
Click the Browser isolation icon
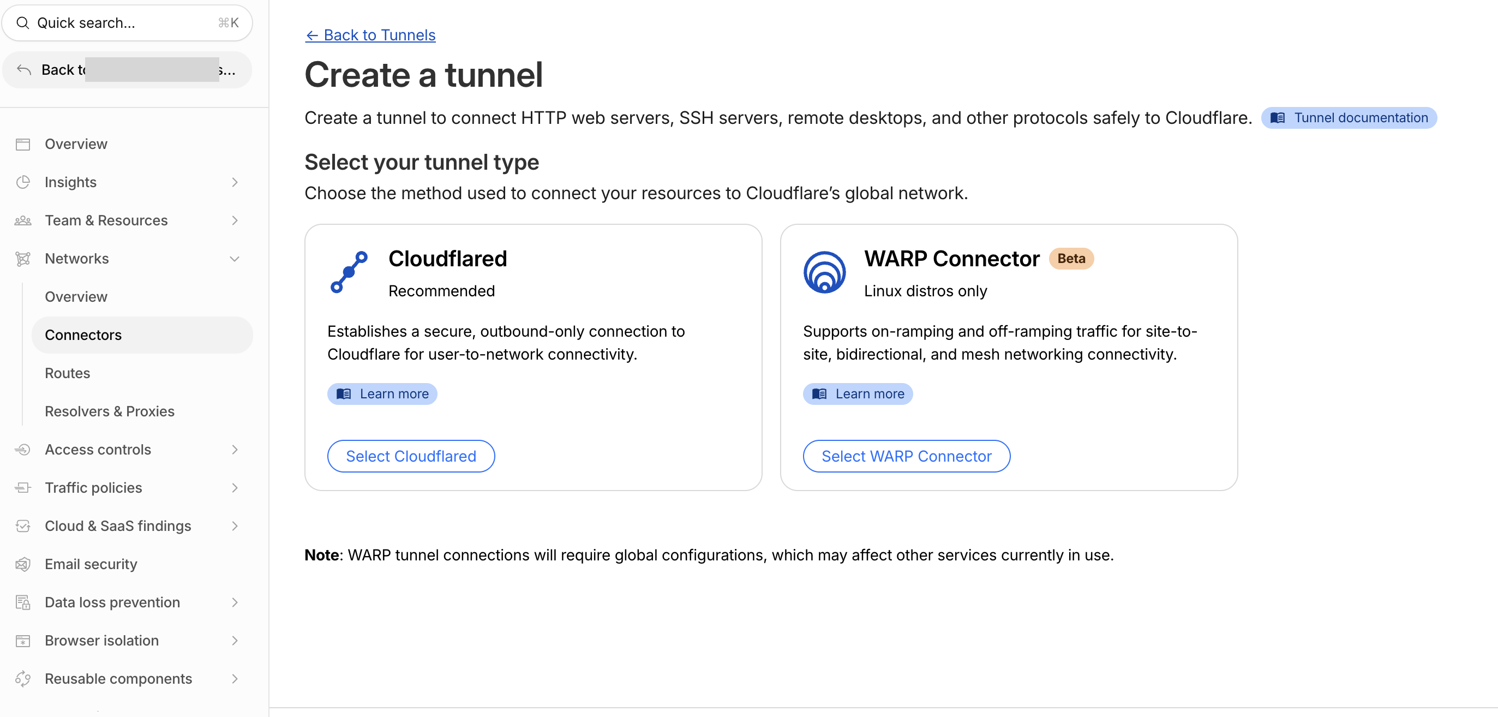coord(23,641)
